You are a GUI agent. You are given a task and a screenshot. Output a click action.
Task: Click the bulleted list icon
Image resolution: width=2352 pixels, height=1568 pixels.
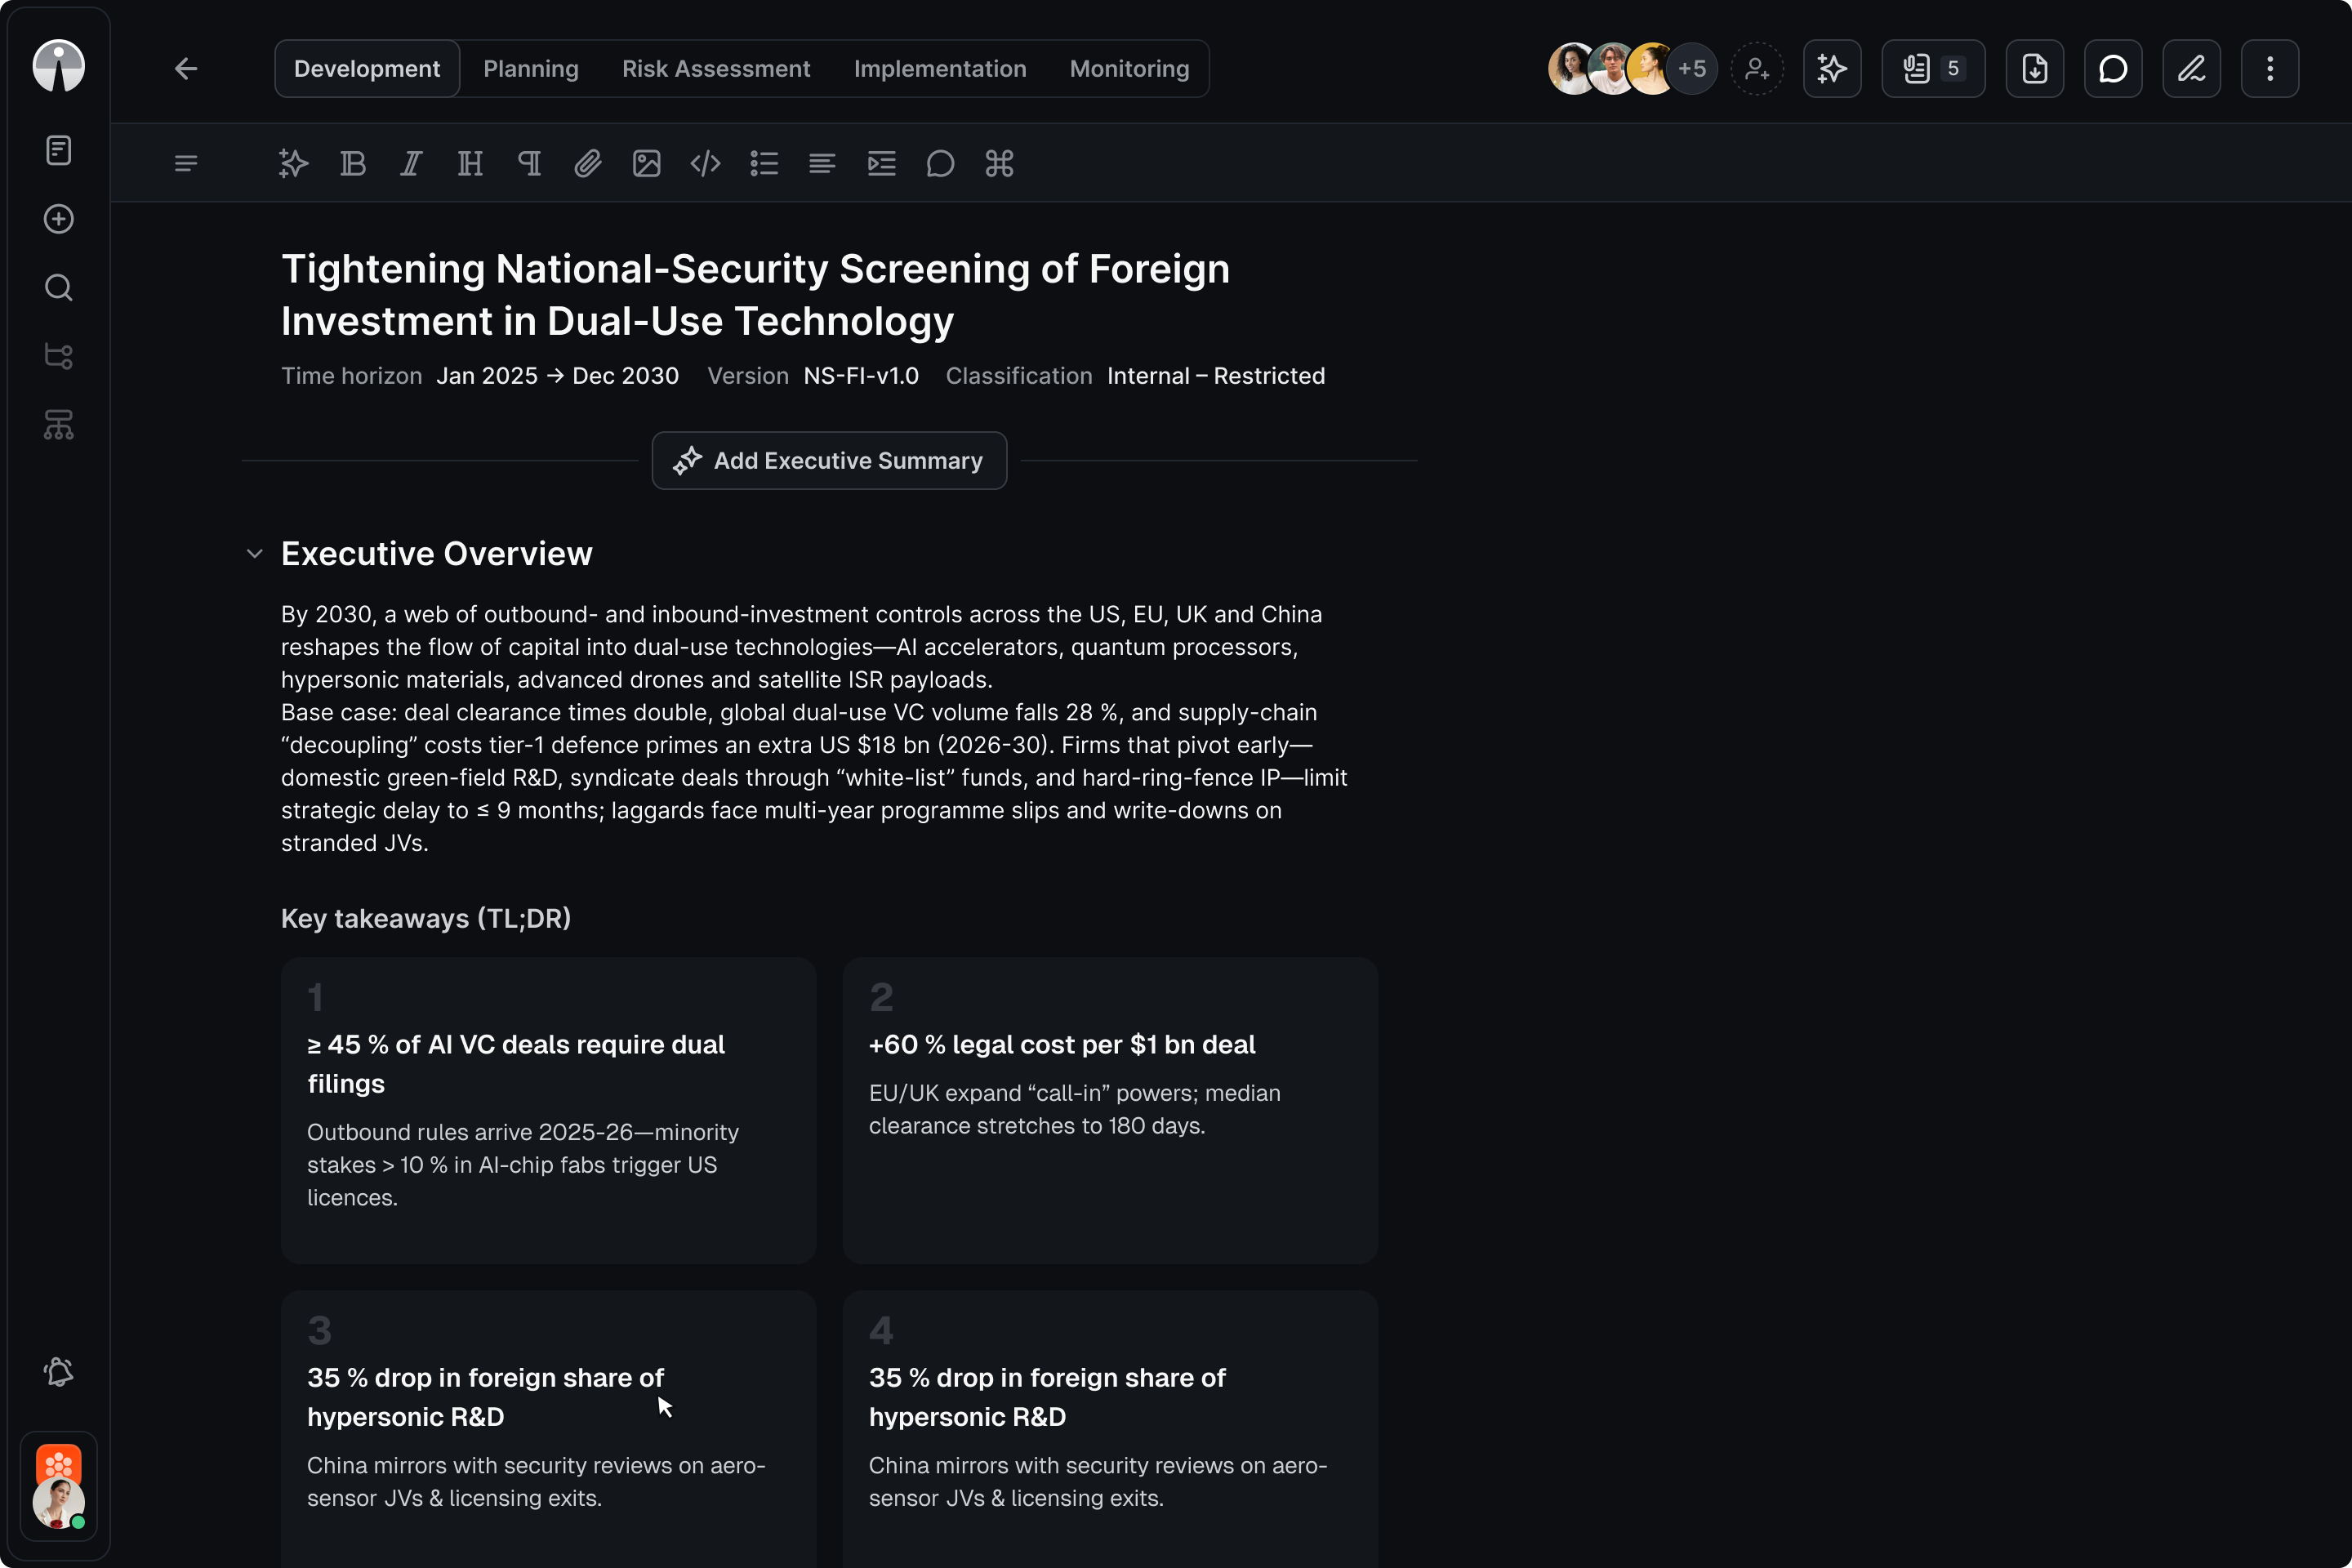(764, 163)
